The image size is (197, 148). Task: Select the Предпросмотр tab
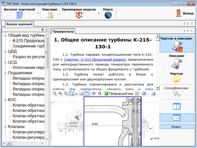[x=63, y=31]
